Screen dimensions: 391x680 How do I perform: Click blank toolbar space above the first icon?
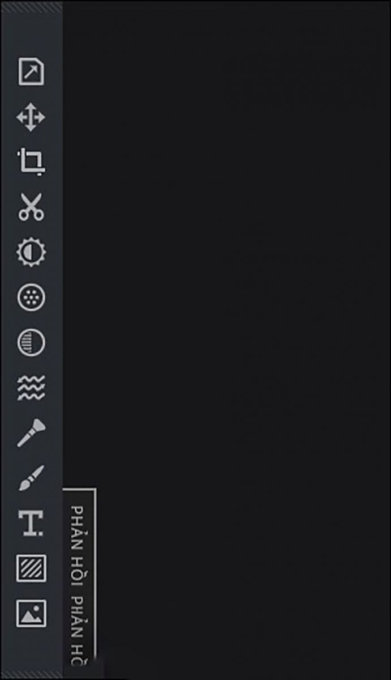pyautogui.click(x=31, y=34)
